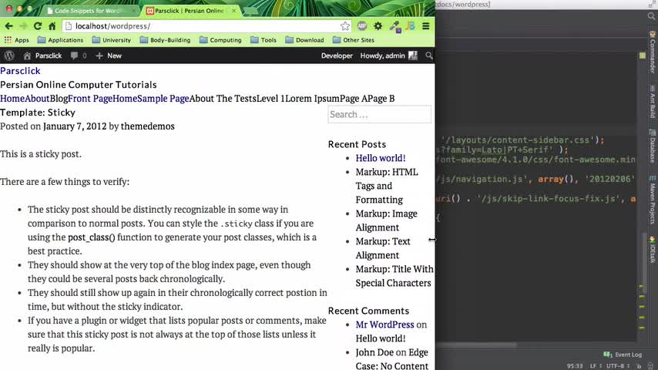Open the About navigation link
Screen dimensions: 658x370
37,98
